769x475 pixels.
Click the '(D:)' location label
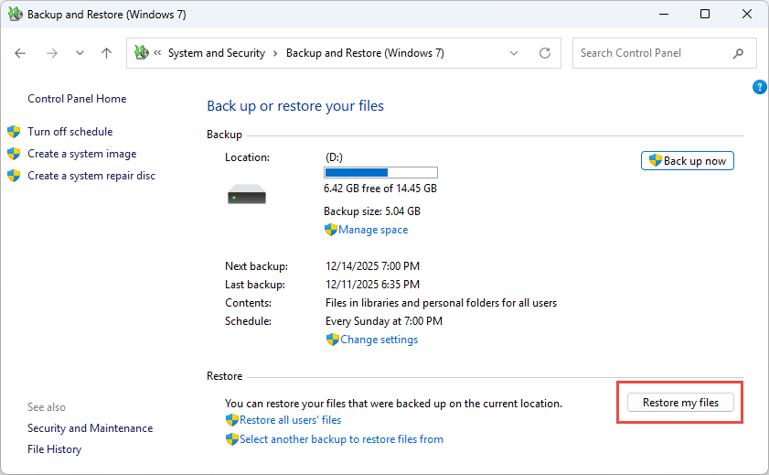334,157
